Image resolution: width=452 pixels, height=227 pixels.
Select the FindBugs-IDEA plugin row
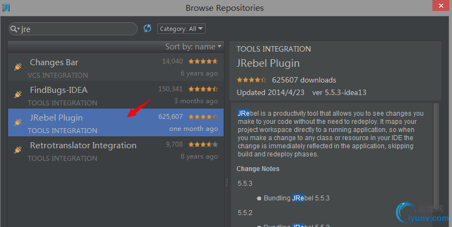tap(116, 95)
